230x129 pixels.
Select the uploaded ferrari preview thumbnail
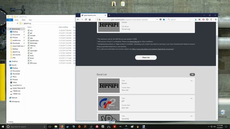tap(109, 27)
